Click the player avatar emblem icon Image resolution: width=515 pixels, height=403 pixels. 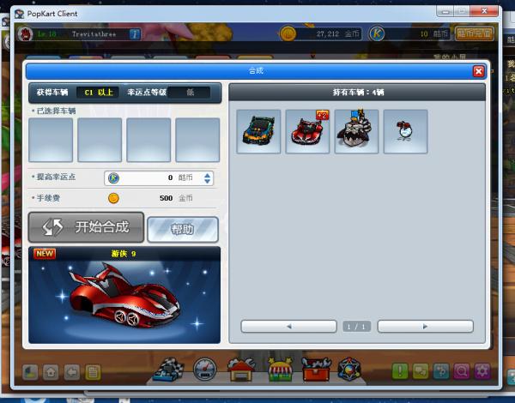(x=25, y=33)
